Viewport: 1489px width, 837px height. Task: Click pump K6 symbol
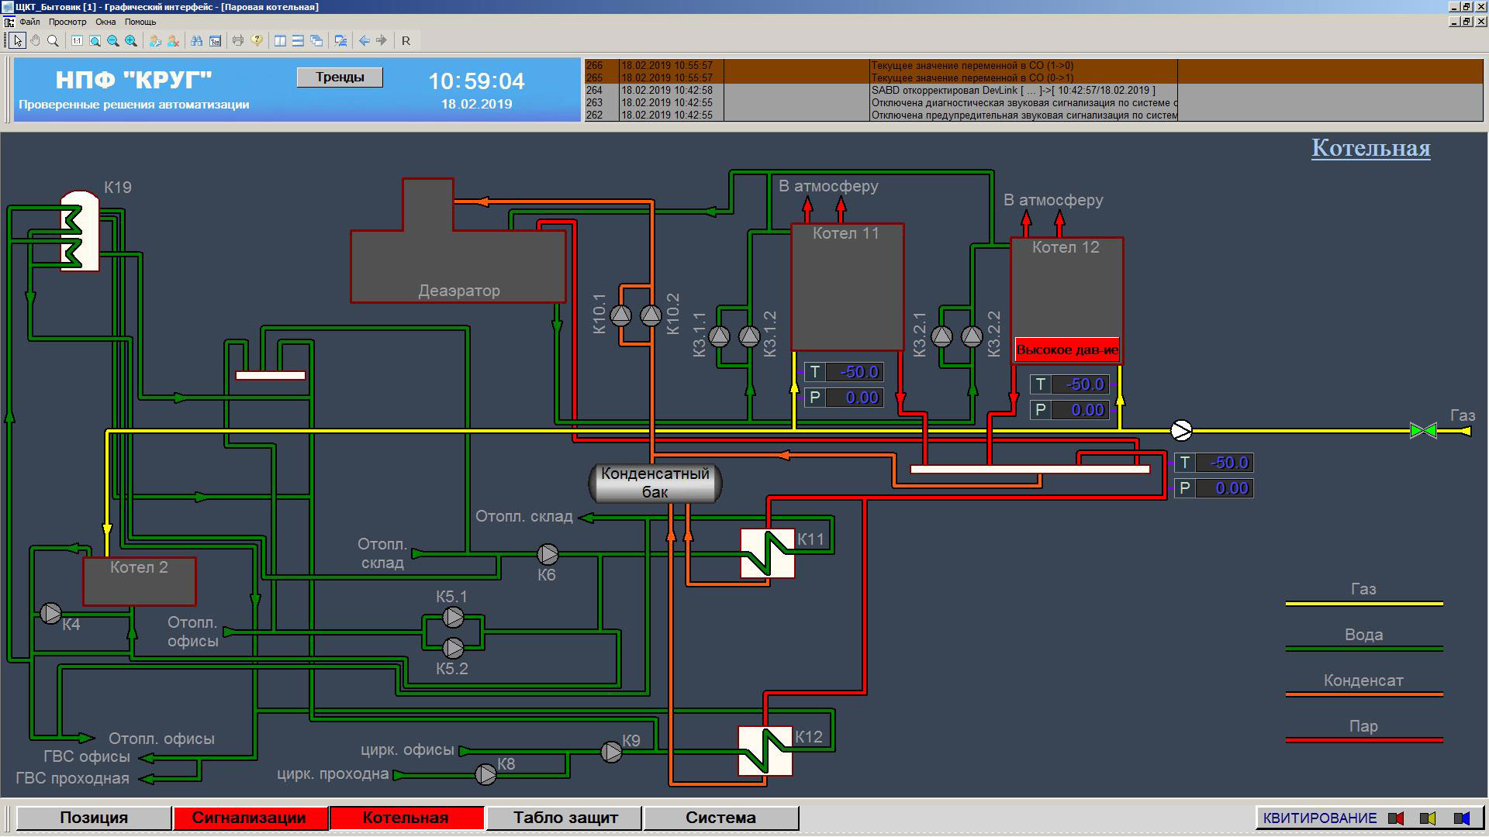click(548, 554)
